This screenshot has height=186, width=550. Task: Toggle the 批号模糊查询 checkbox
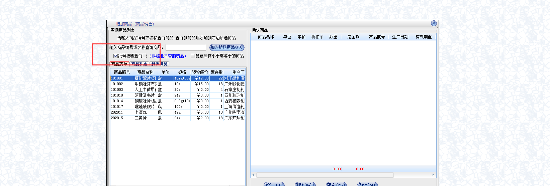(x=116, y=56)
